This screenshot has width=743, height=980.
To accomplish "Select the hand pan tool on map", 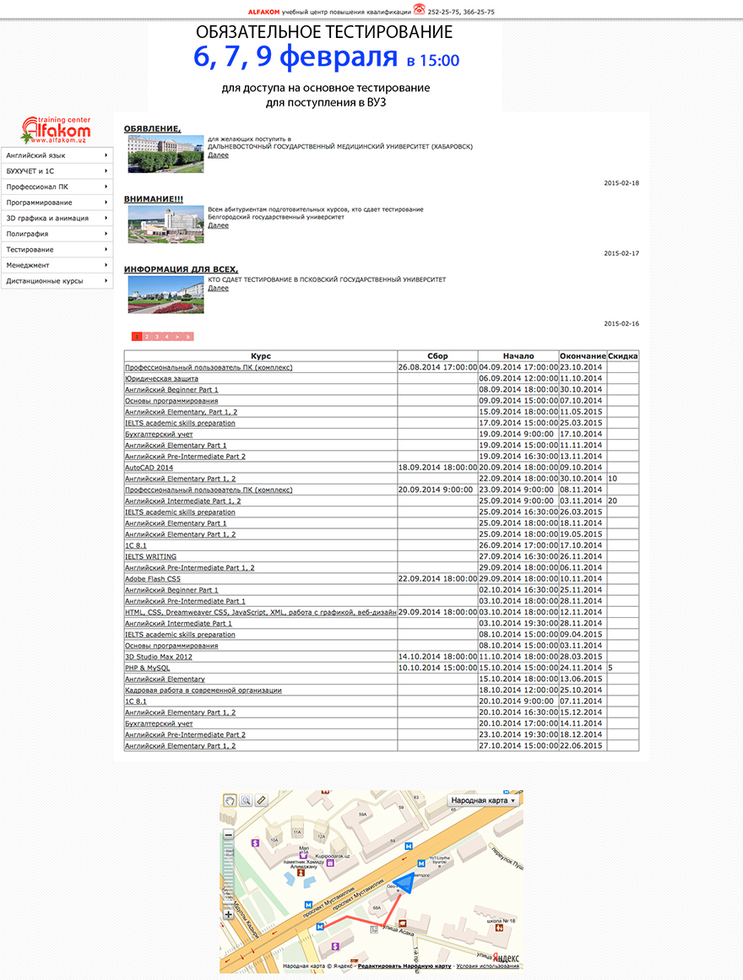I will 230,799.
